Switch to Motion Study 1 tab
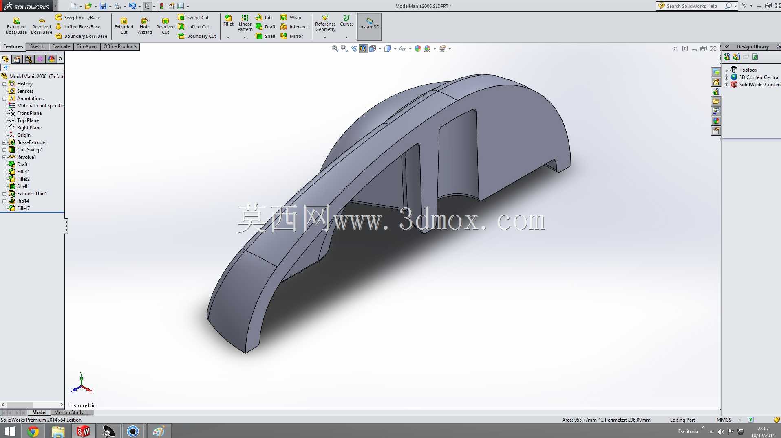 point(71,412)
